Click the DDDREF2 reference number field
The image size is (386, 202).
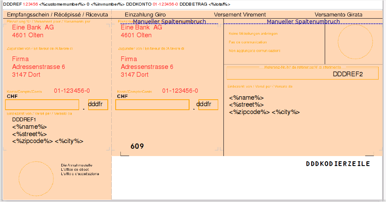coord(347,74)
